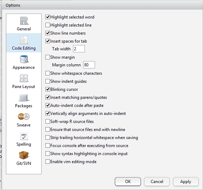Screen dimensions: 203x190
Task: Toggle Show line numbers checkbox
Action: 48,33
